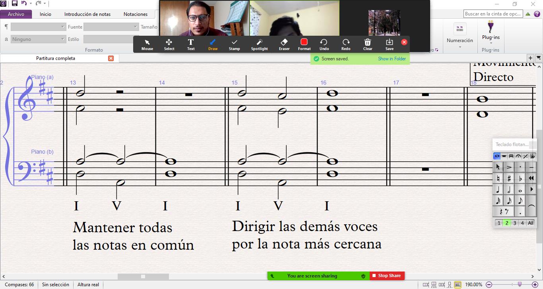
Task: Open the Archivo tab
Action: (16, 14)
